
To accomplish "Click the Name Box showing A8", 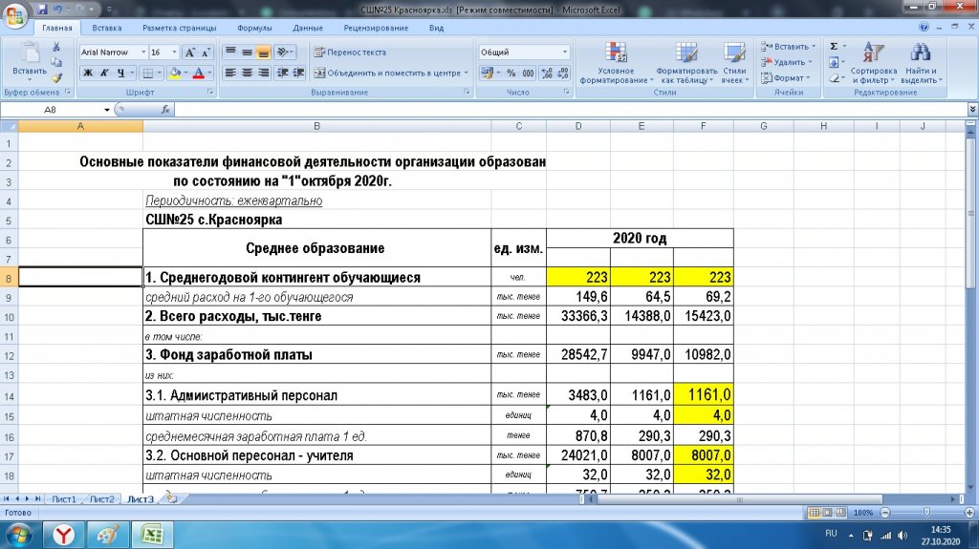I will (52, 110).
